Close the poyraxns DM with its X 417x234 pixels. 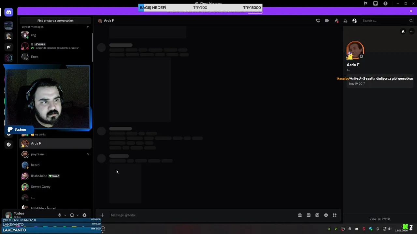pos(88,154)
